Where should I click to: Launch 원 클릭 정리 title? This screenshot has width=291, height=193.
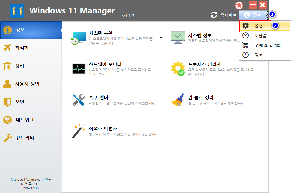point(201,98)
